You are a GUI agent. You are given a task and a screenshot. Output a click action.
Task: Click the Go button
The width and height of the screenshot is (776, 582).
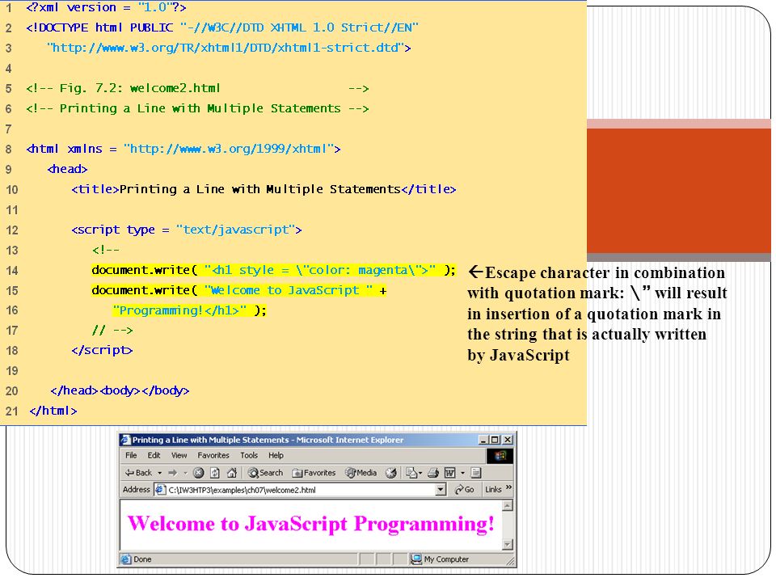click(x=464, y=490)
